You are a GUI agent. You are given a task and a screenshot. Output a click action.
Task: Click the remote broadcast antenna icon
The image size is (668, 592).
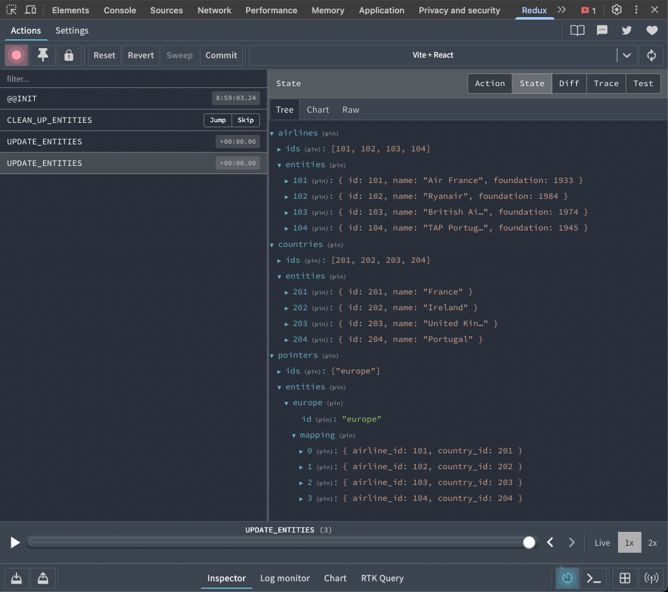point(651,578)
